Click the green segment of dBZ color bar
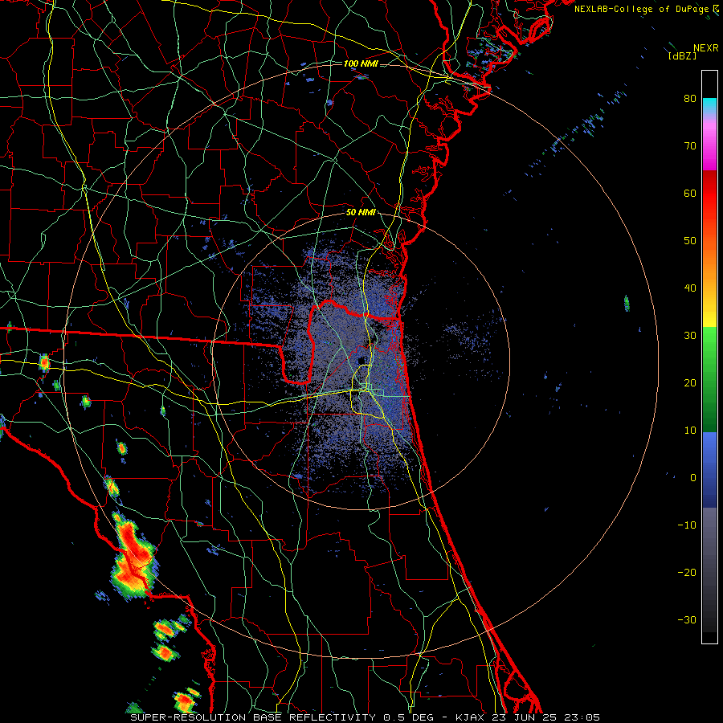 (709, 378)
